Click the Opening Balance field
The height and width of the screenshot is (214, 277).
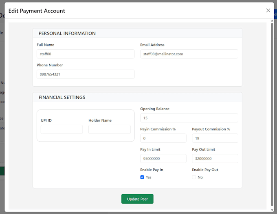pyautogui.click(x=189, y=118)
